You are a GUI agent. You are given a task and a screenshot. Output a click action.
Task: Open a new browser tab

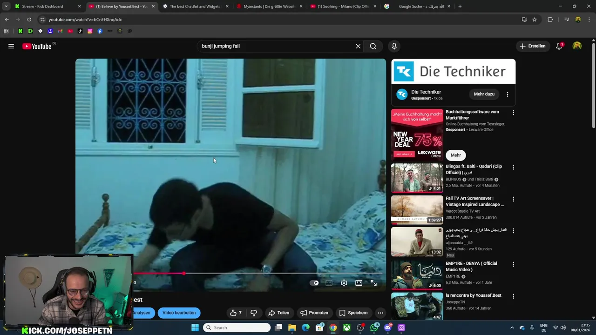pos(460,7)
